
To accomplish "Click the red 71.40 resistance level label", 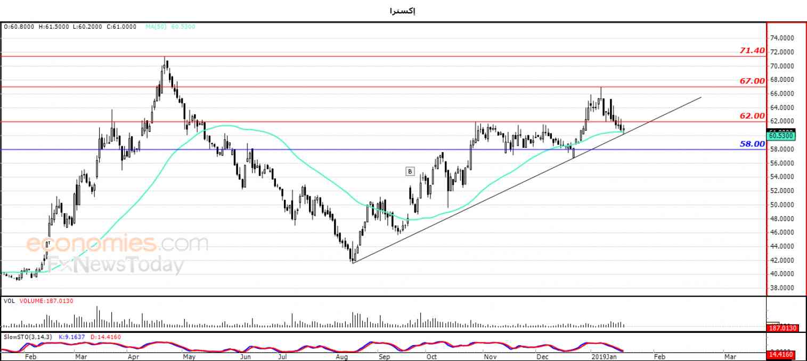I will coord(752,51).
